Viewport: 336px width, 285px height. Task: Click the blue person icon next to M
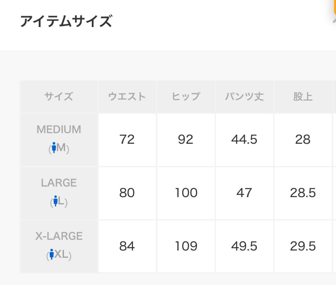tap(54, 148)
